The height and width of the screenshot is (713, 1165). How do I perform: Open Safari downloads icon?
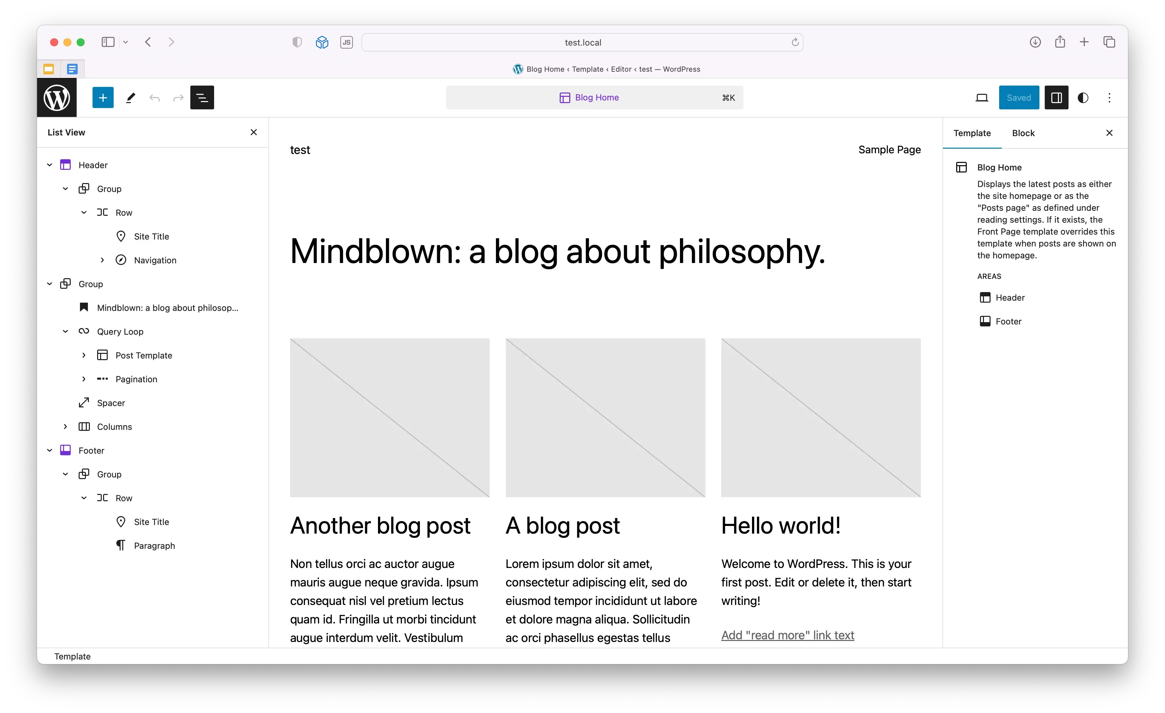tap(1035, 42)
